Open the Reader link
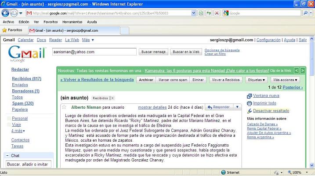The image size is (315, 176). coord(55,40)
